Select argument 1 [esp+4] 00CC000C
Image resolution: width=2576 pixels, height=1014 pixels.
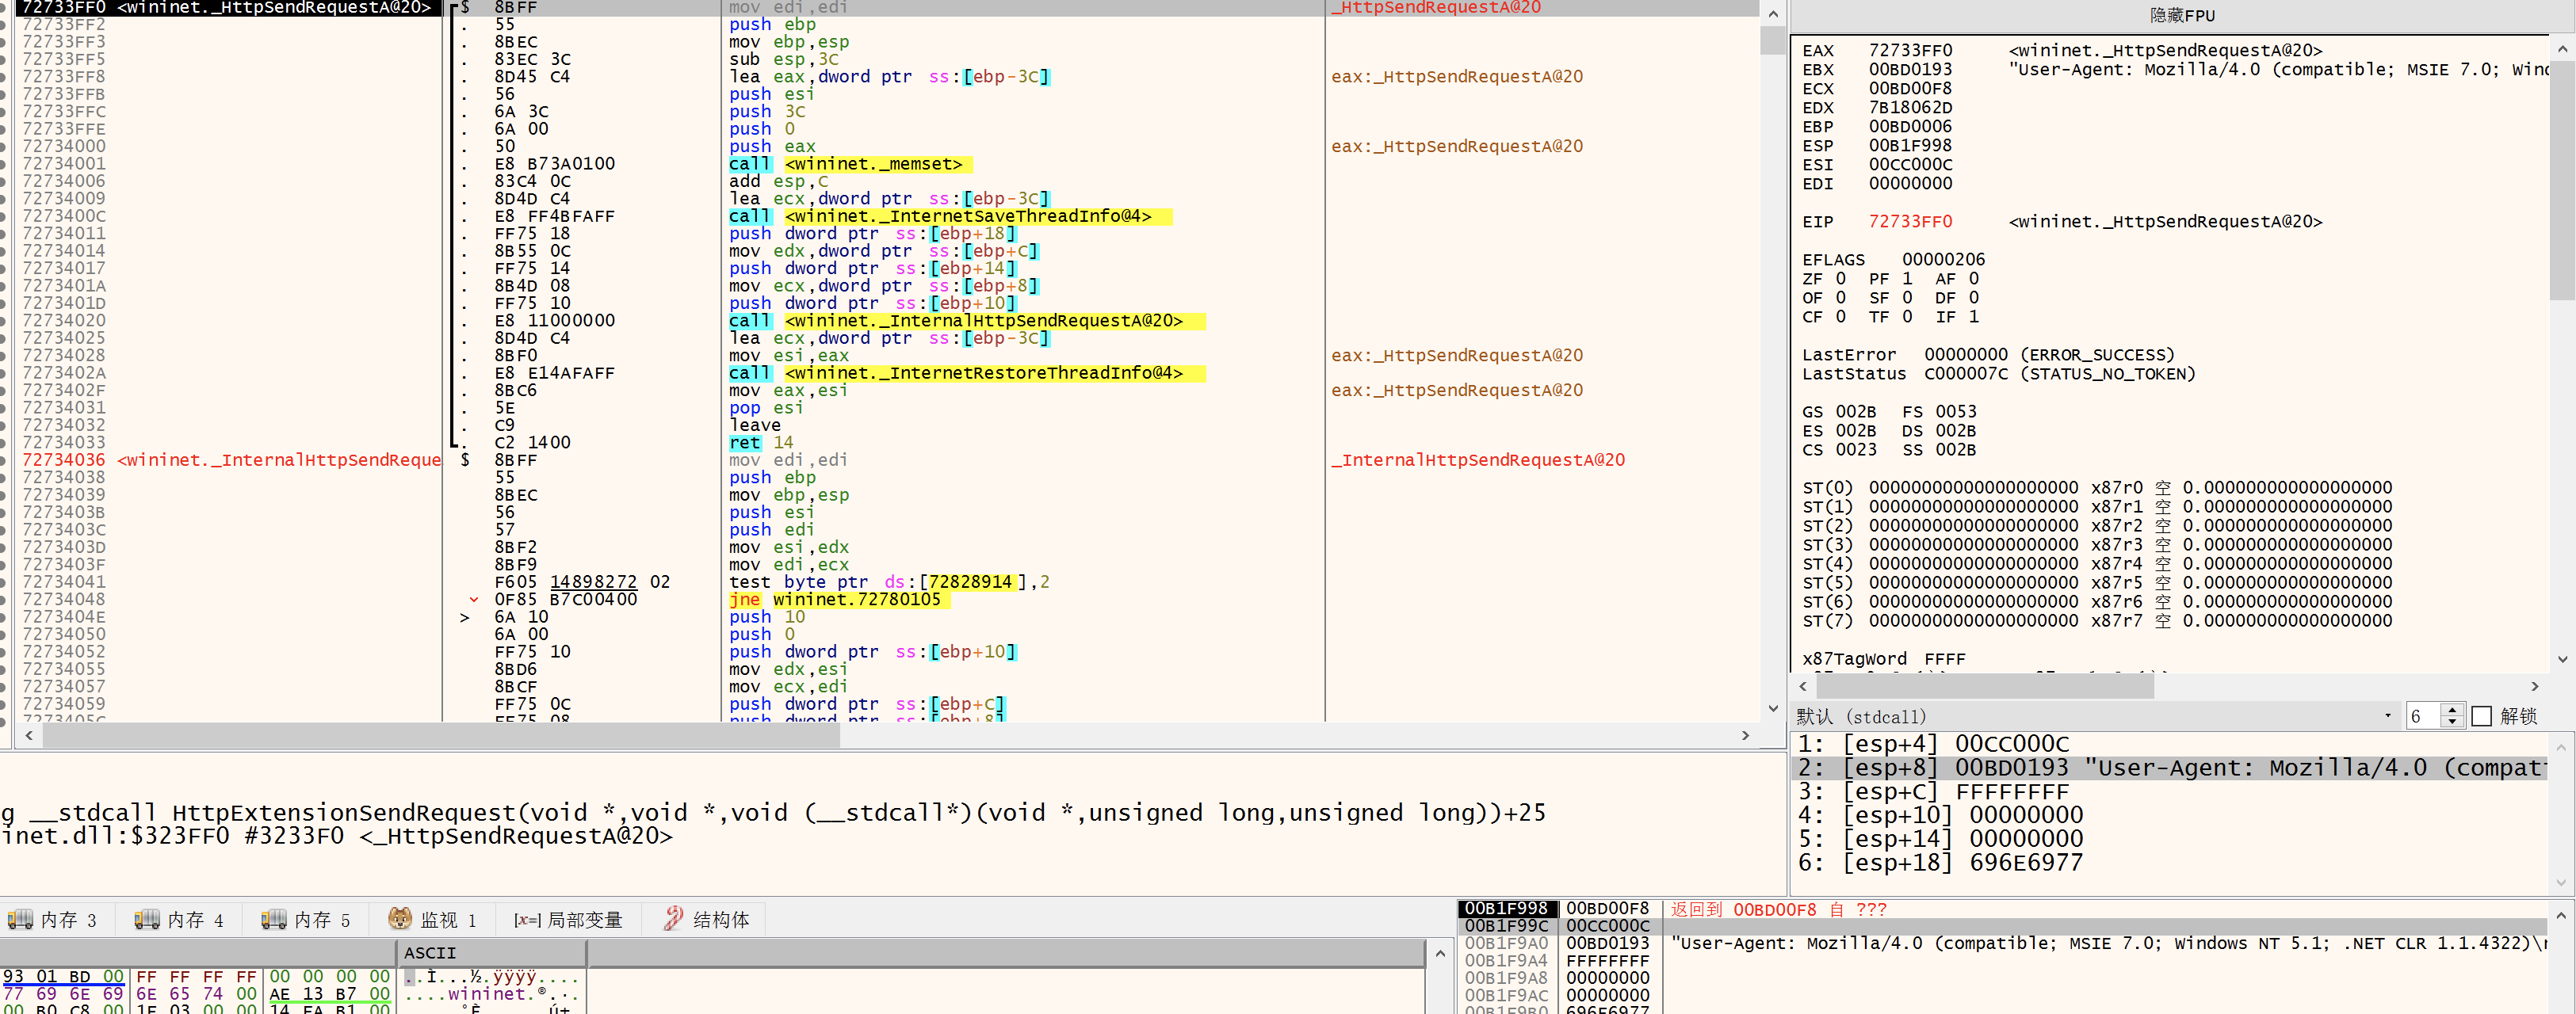click(1933, 743)
